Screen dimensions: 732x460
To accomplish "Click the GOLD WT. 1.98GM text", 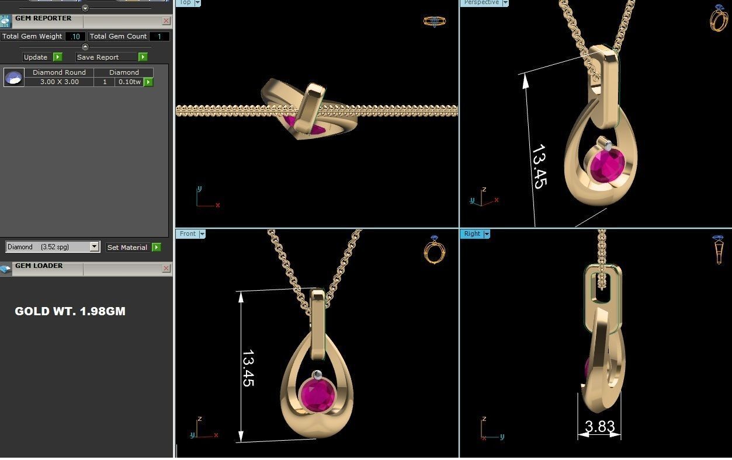I will tap(70, 311).
